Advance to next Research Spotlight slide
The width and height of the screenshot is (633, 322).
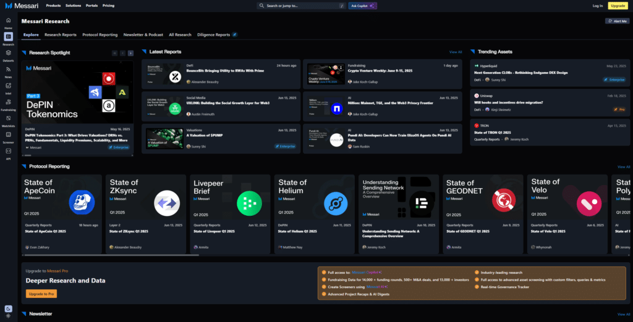coord(130,53)
